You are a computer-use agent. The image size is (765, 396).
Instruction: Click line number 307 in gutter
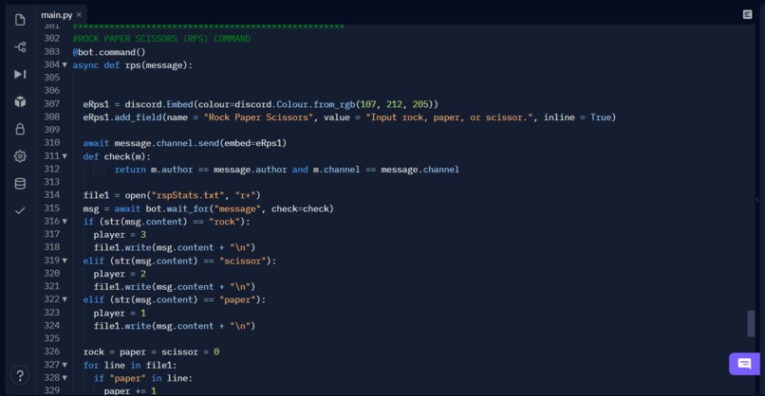click(51, 104)
